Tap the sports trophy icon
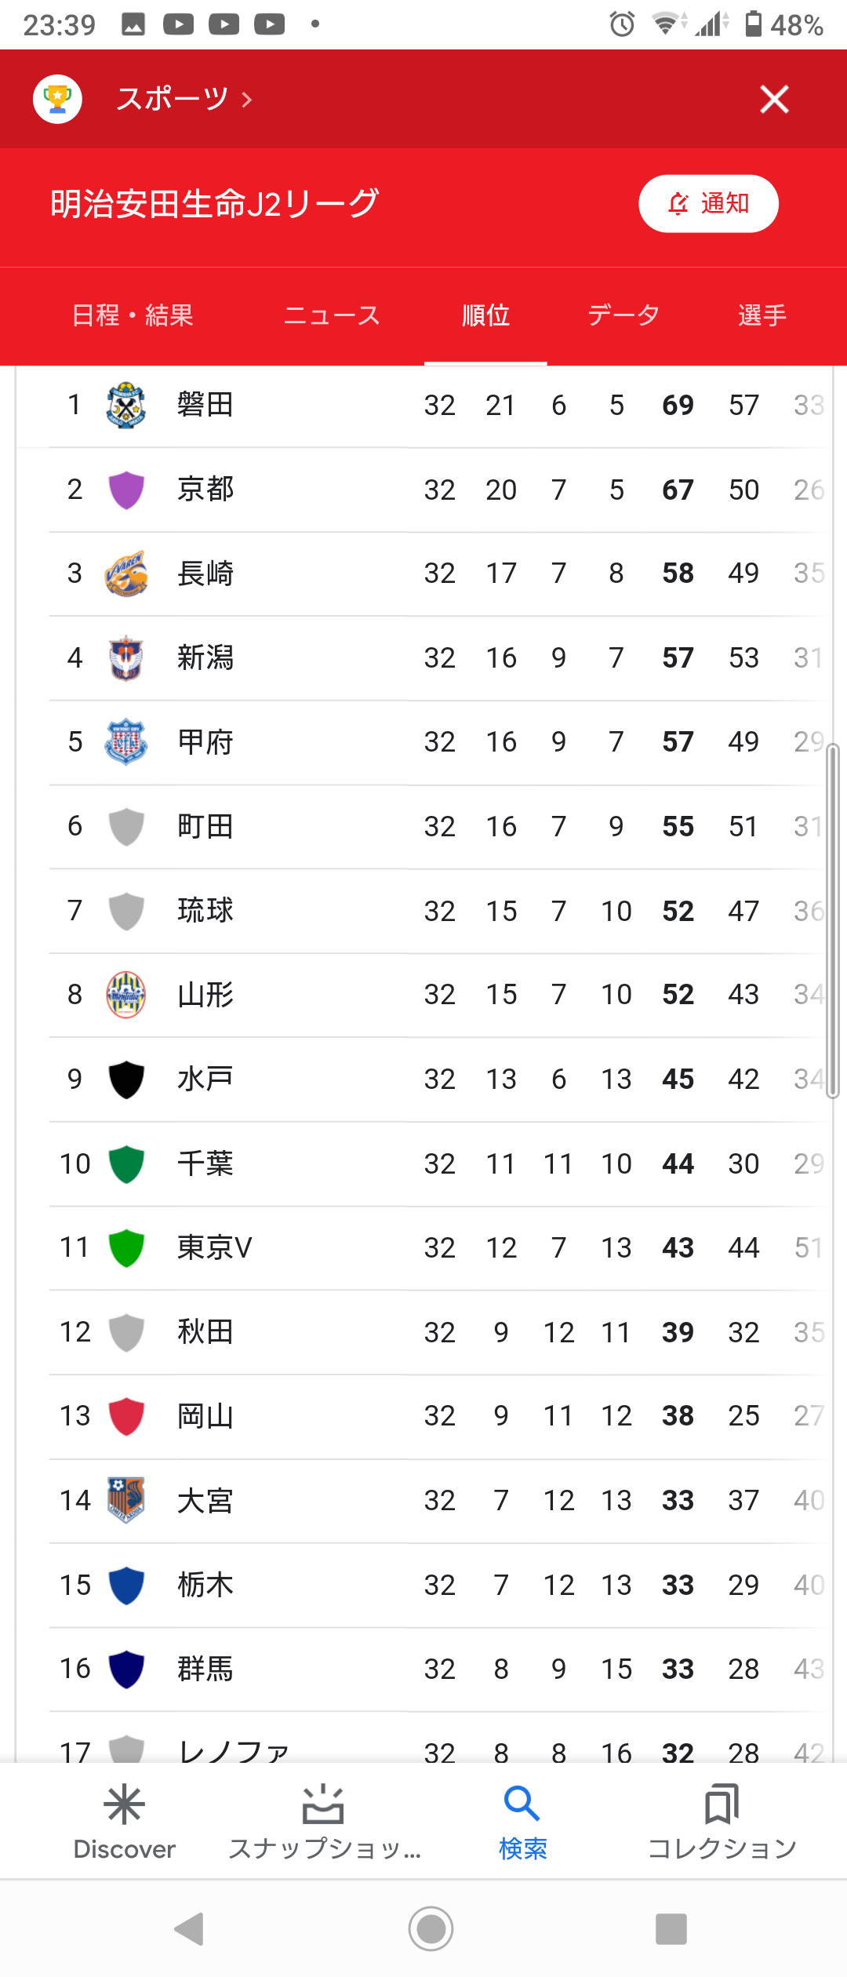This screenshot has width=847, height=1977. [x=57, y=99]
